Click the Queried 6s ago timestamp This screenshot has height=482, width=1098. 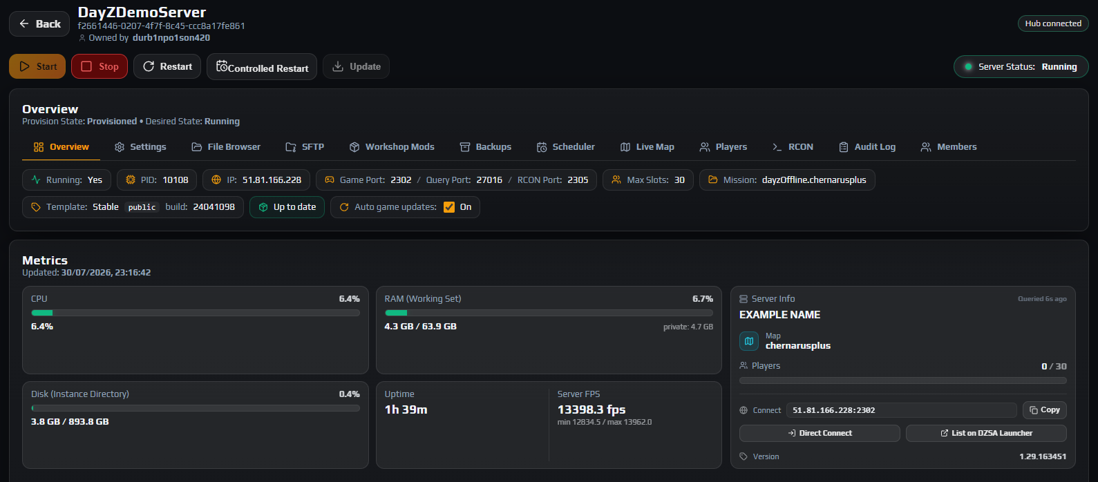pos(1042,299)
